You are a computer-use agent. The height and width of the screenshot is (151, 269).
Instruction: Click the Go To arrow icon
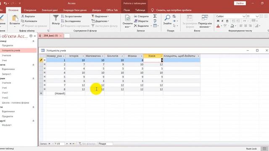(x=174, y=21)
